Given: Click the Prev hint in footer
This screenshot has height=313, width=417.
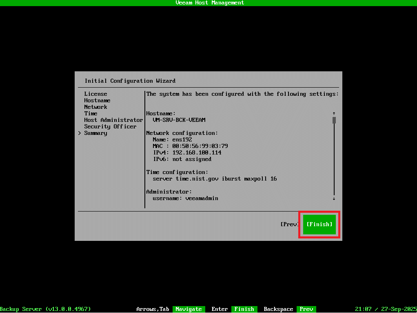Looking at the screenshot, I should coord(306,309).
